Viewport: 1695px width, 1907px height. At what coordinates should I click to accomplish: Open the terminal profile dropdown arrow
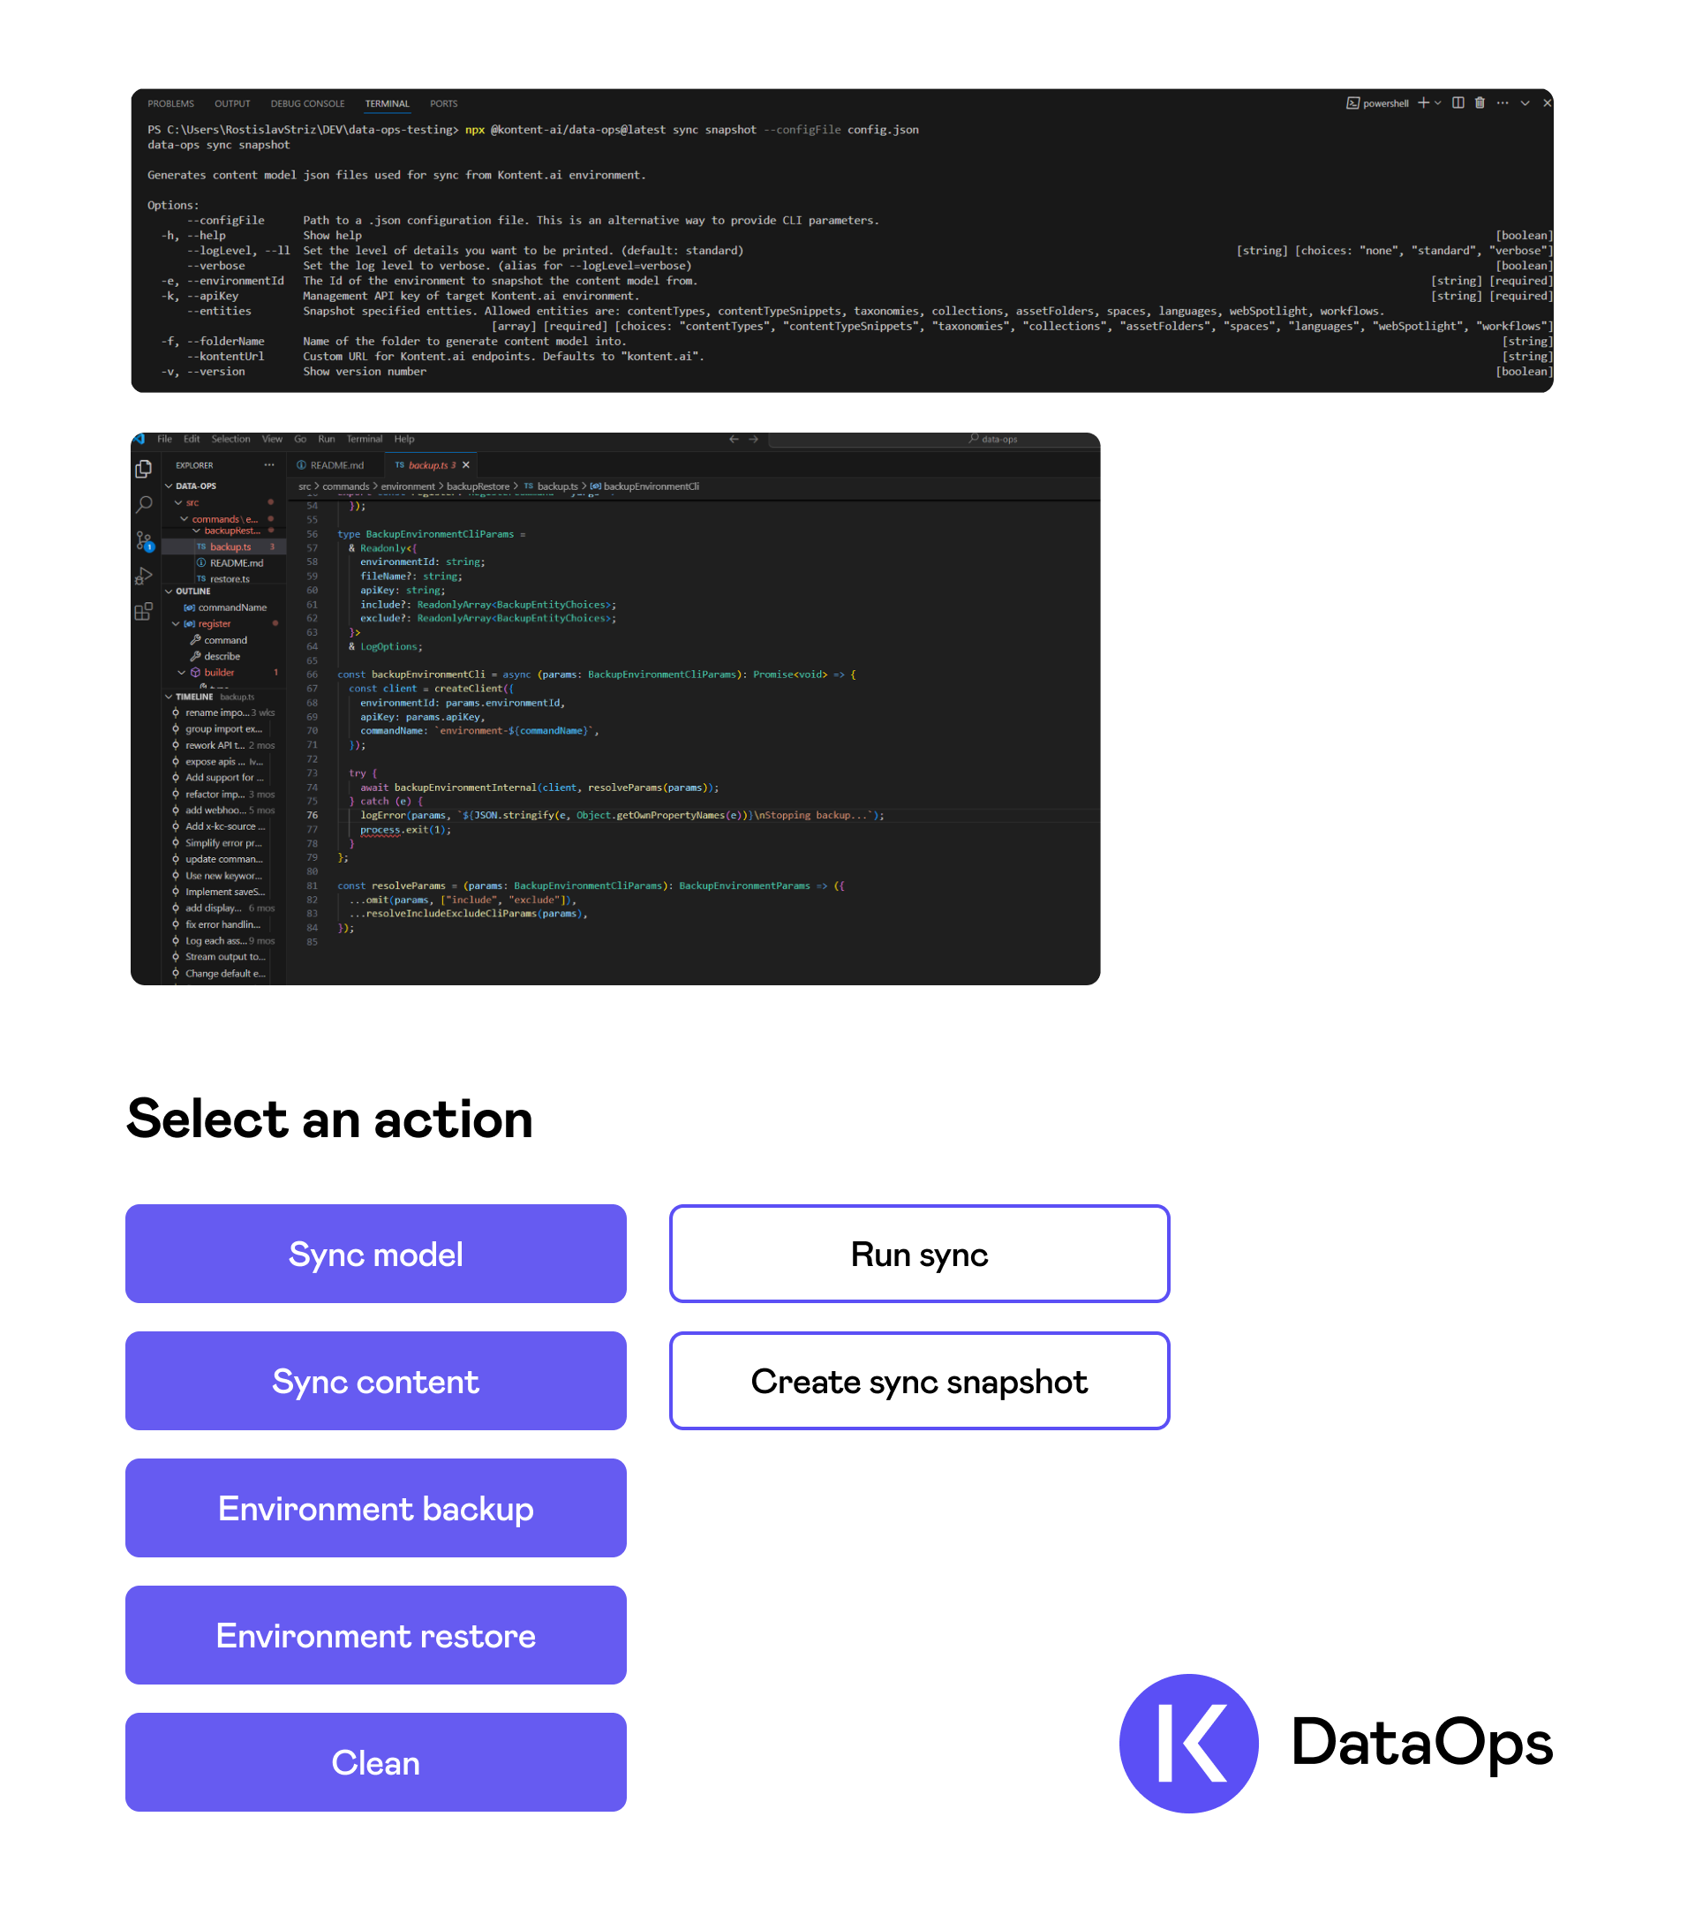(1437, 103)
